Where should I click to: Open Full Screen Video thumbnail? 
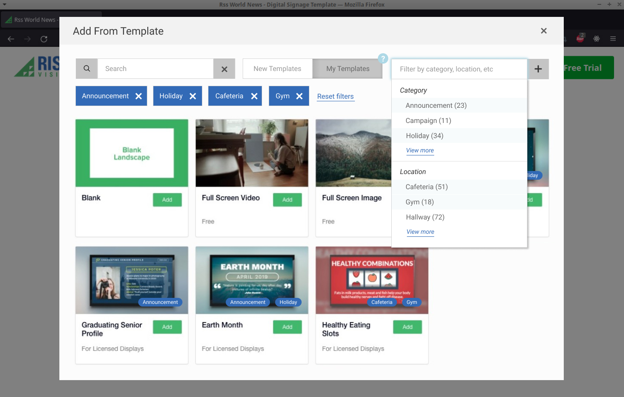click(252, 153)
